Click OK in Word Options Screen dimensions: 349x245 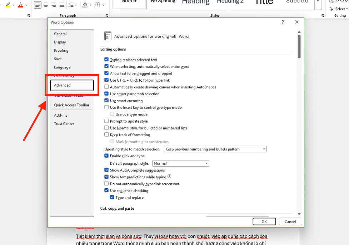264,221
